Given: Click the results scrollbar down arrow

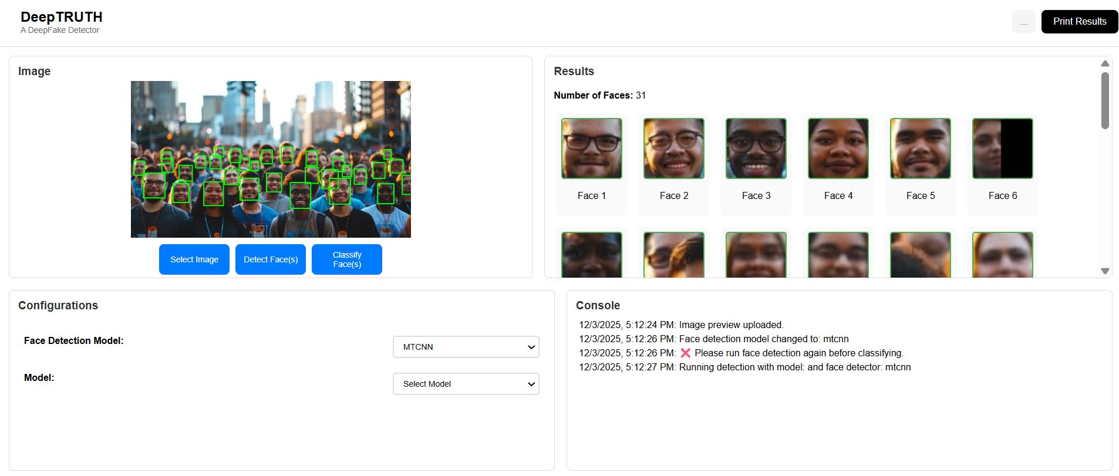Looking at the screenshot, I should (1105, 271).
